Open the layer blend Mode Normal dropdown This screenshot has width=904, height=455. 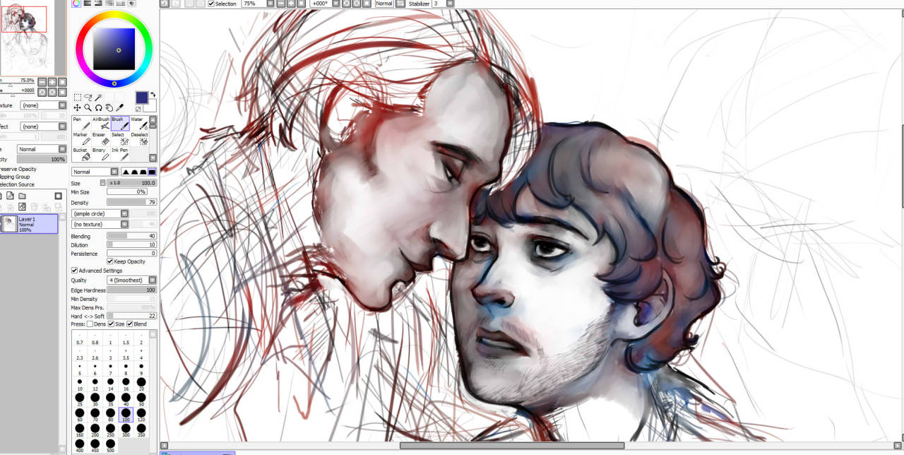[42, 149]
